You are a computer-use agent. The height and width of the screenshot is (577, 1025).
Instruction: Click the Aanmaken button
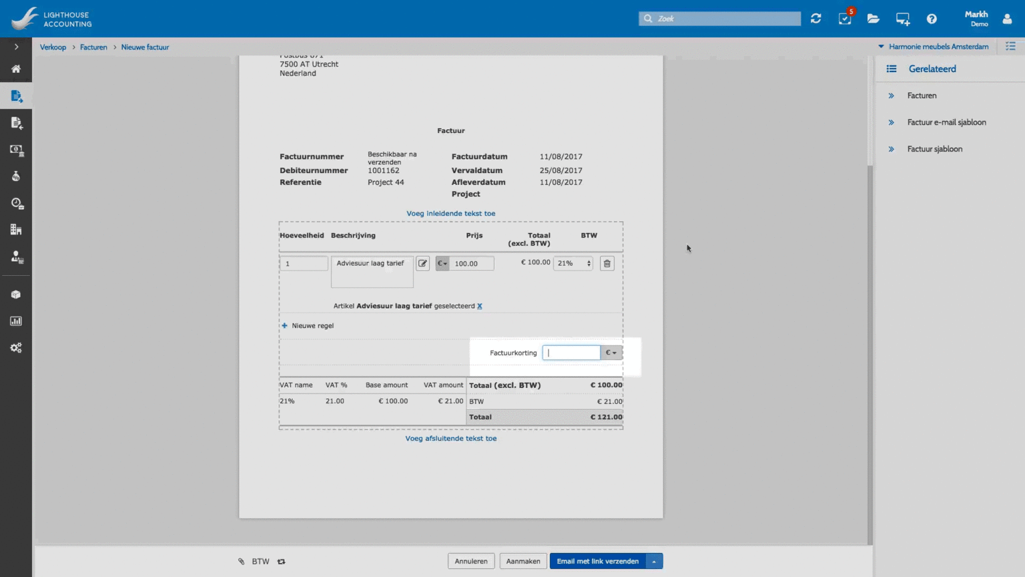[x=523, y=562]
